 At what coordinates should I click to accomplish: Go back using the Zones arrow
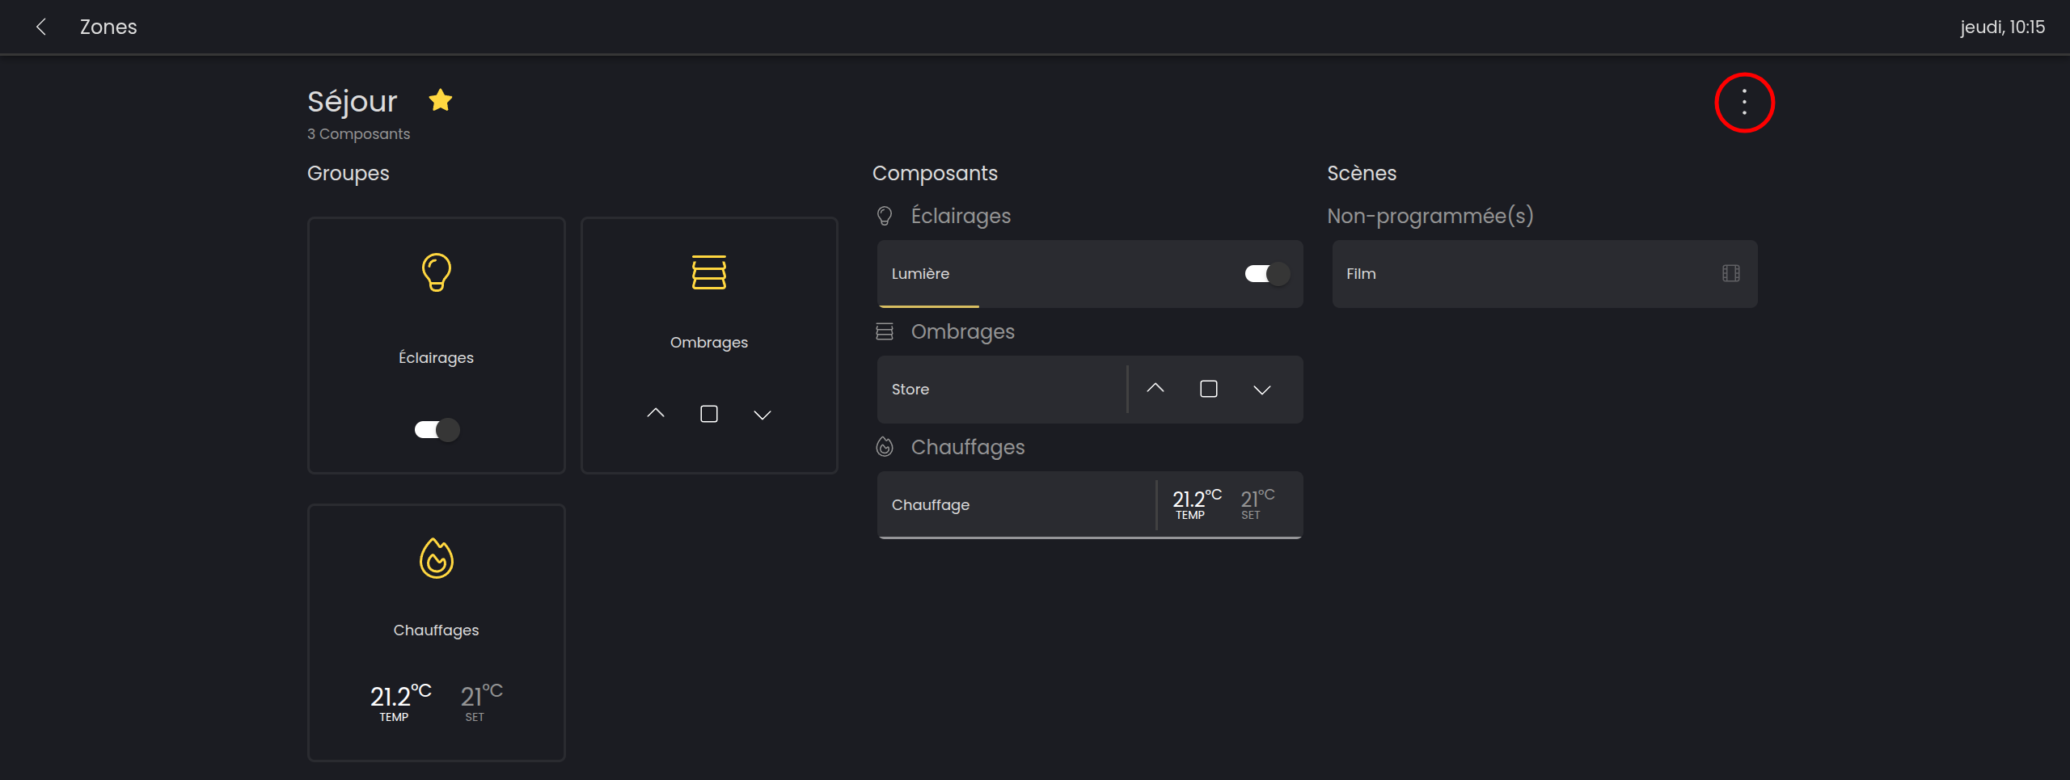pos(41,27)
